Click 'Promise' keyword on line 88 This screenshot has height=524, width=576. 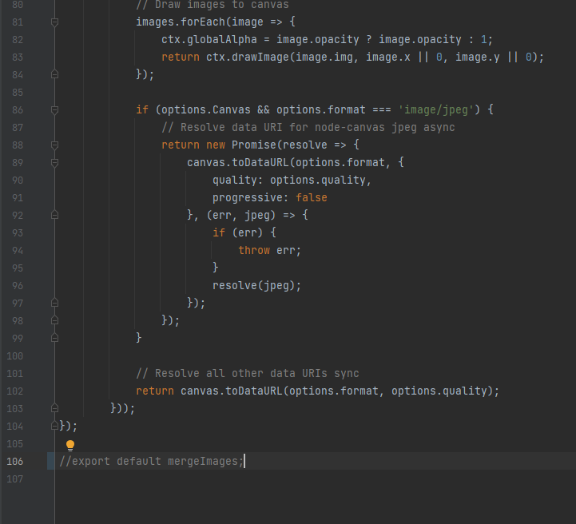coord(253,145)
